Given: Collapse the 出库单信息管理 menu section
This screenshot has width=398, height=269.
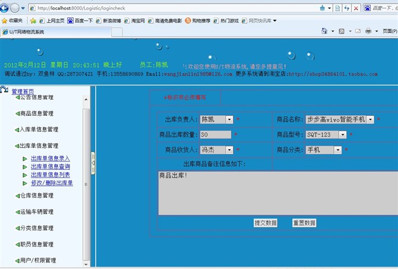Looking at the screenshot, I should click(x=37, y=145).
